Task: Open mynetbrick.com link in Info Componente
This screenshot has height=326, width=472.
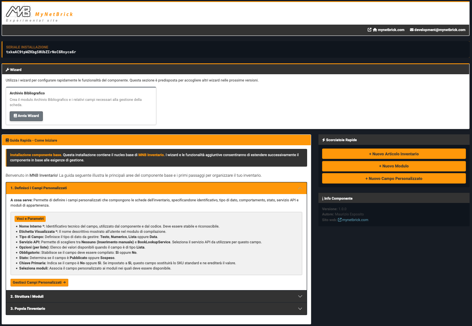Action: 355,220
